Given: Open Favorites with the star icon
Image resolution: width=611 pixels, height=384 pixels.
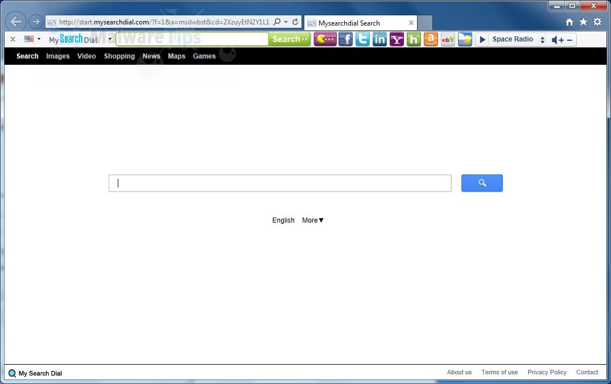Looking at the screenshot, I should [x=583, y=22].
